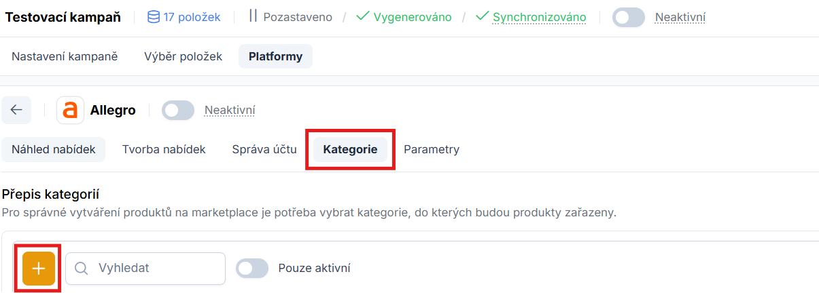This screenshot has height=293, width=819.
Task: Go to the Náhled nabídek tab
Action: tap(53, 149)
